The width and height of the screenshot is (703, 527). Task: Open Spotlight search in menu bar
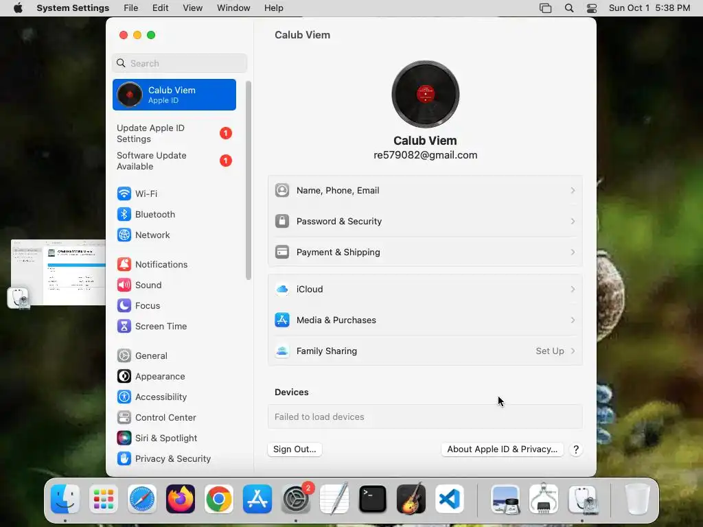point(569,8)
